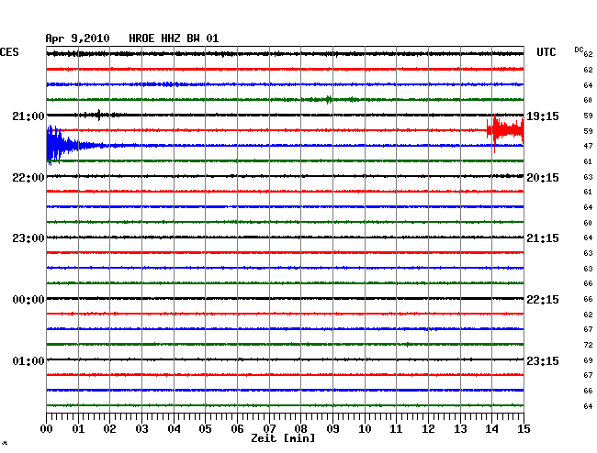Click the "22:15" UTC time label
The image size is (597, 453).
pyautogui.click(x=543, y=300)
